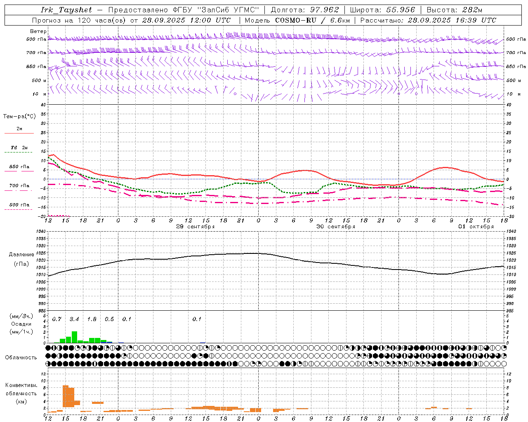Click the '(мм/1ч.)' hourly precipitation unit

pyautogui.click(x=21, y=332)
